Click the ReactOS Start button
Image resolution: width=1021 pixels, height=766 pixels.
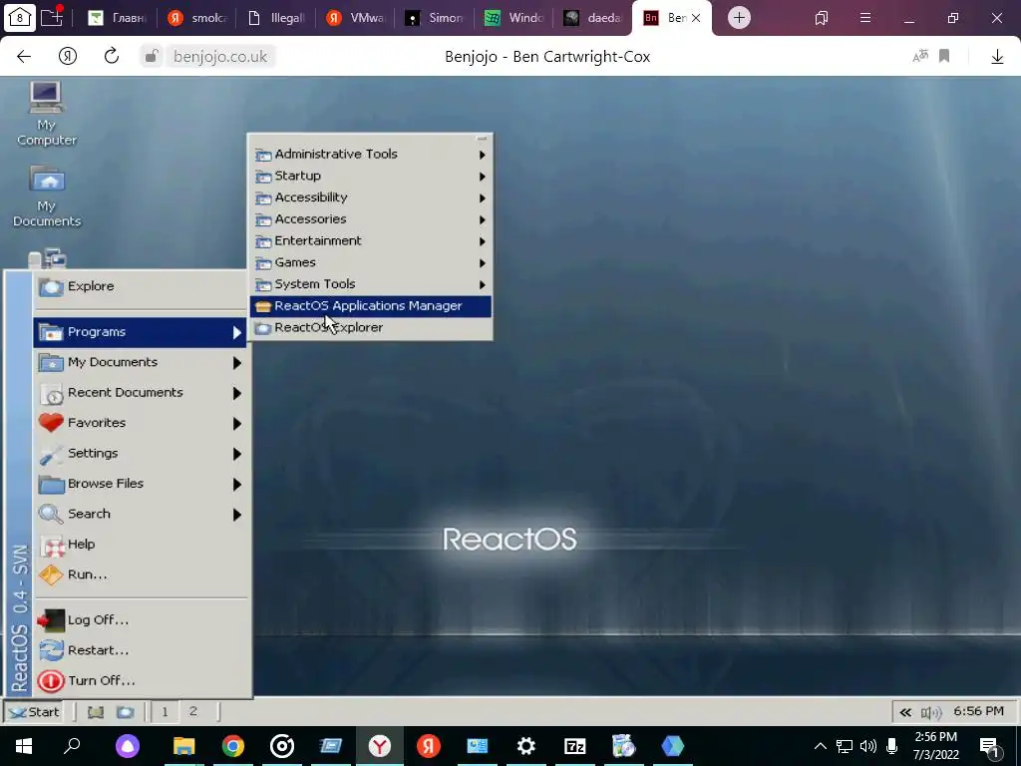(34, 712)
